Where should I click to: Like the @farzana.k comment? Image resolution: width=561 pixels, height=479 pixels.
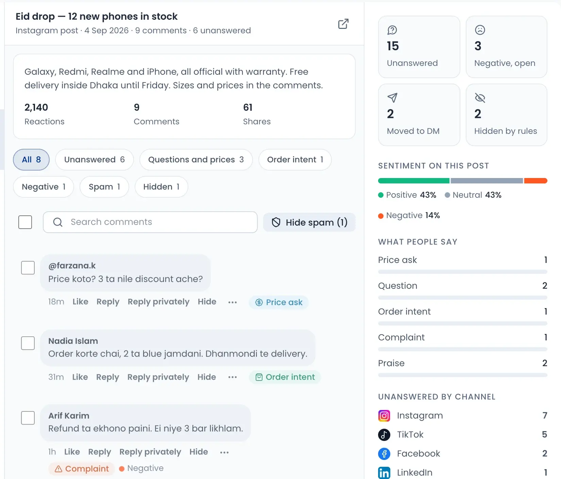pos(81,302)
